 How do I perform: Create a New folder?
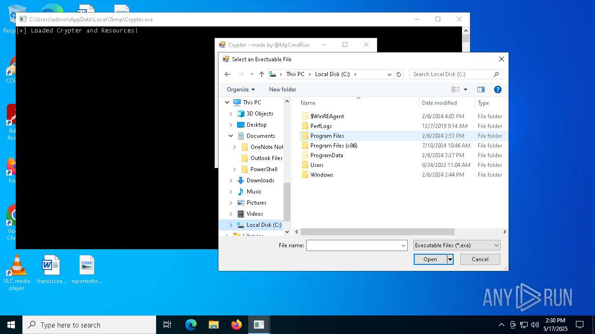(283, 90)
